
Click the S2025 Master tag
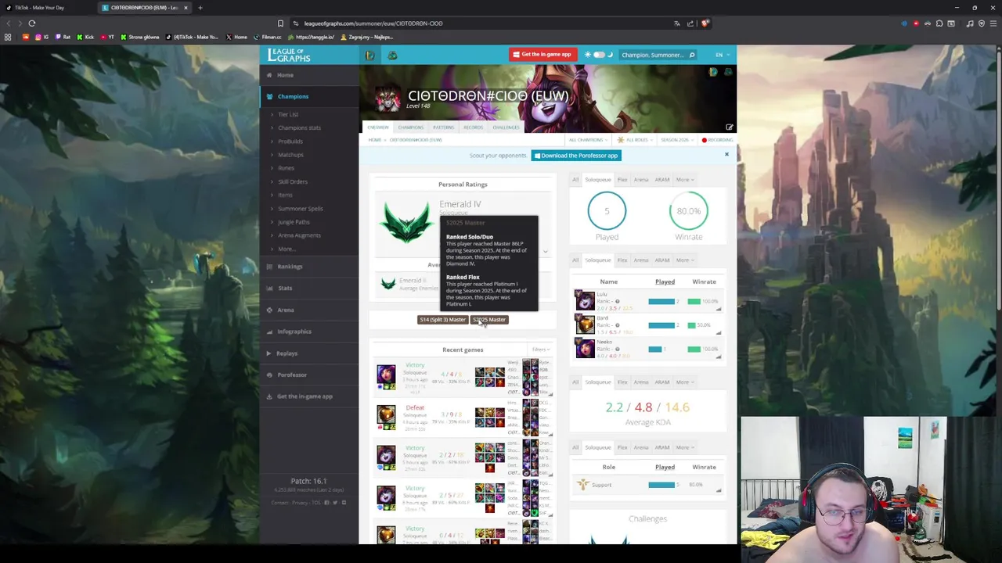click(489, 320)
